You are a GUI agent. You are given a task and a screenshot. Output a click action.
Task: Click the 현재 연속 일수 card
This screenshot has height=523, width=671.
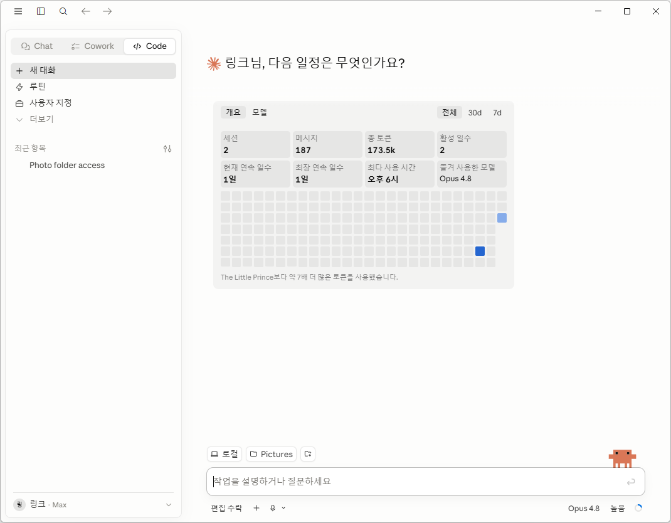(255, 174)
